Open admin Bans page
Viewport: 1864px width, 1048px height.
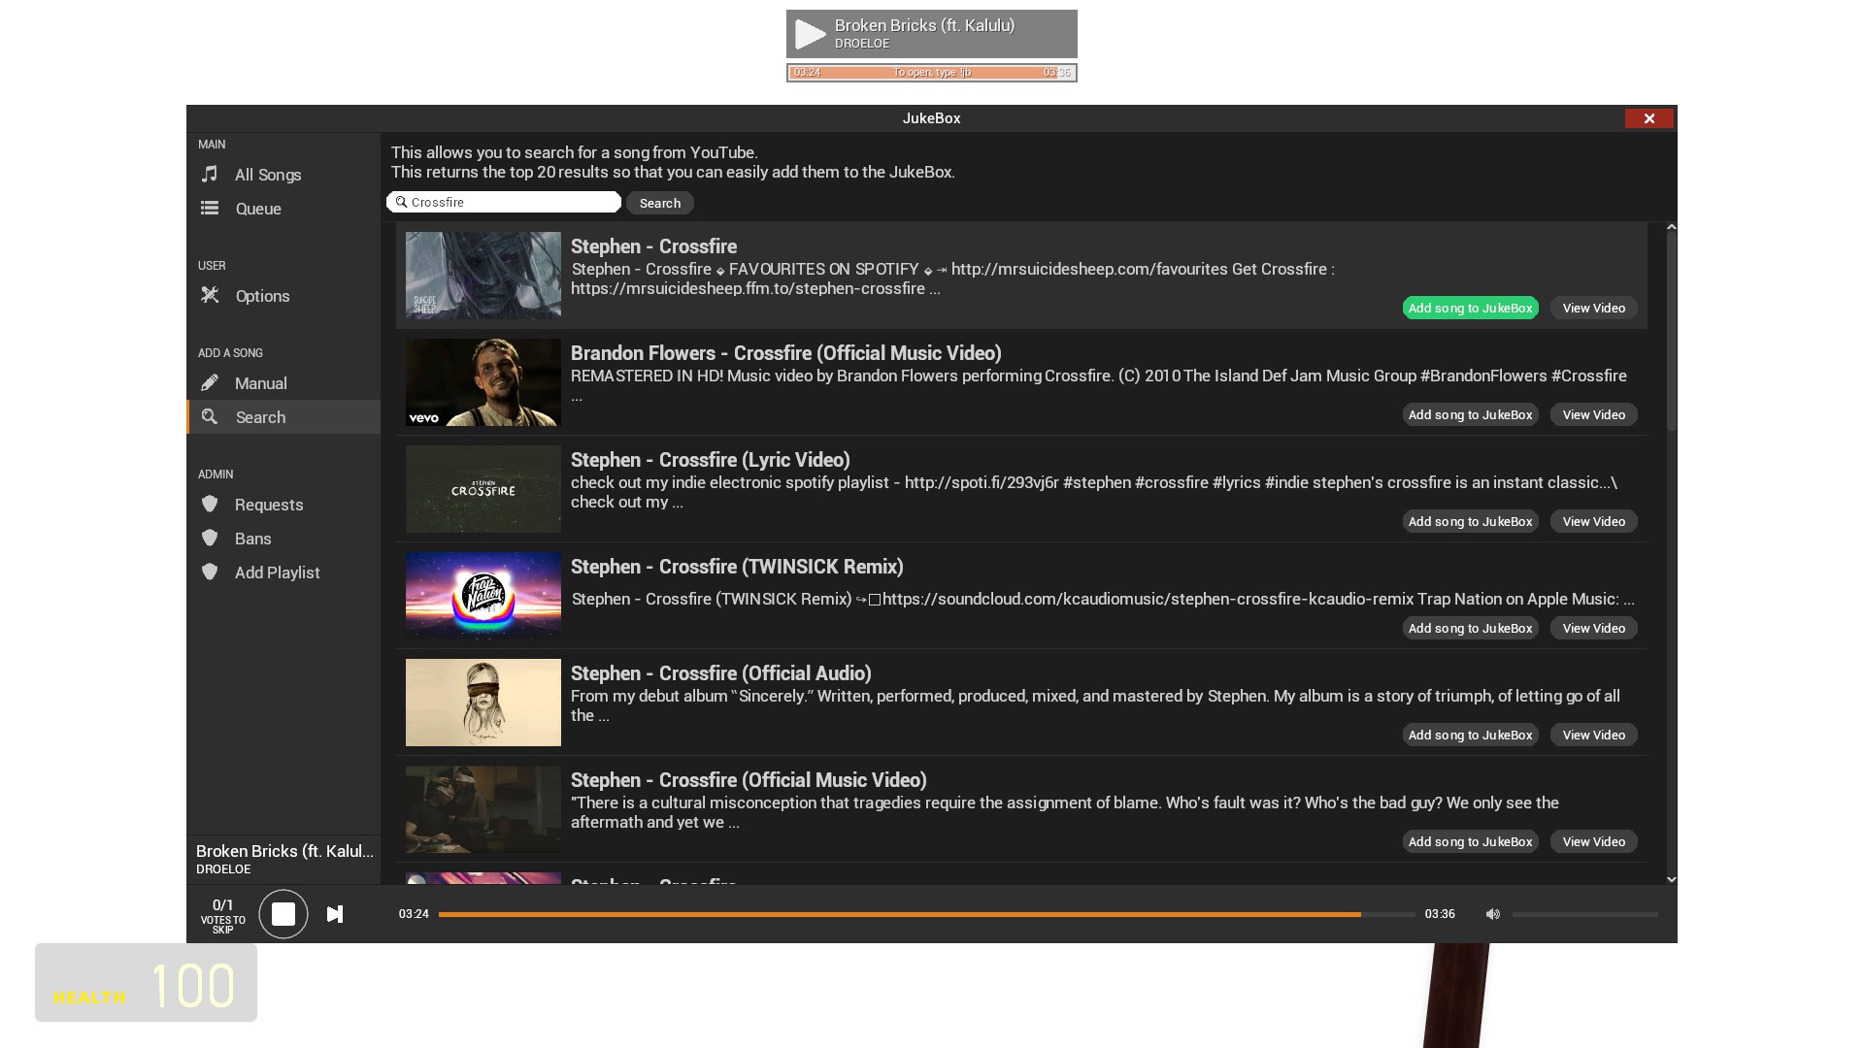283,539
